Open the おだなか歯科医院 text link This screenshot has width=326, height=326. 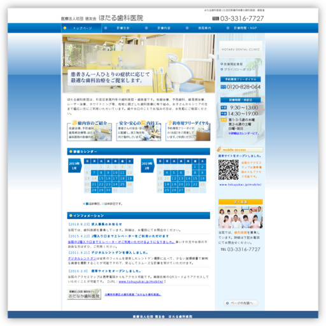pyautogui.click(x=133, y=295)
